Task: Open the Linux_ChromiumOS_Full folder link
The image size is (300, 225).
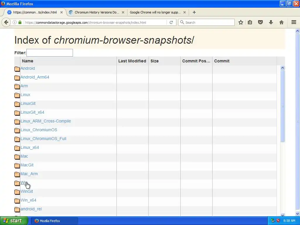Action: pyautogui.click(x=43, y=139)
